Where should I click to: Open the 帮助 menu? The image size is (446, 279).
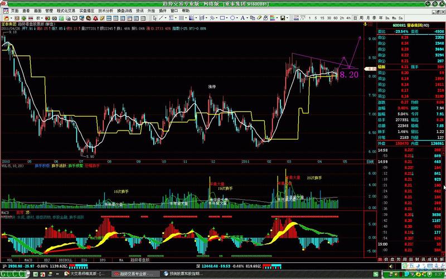coord(186,11)
